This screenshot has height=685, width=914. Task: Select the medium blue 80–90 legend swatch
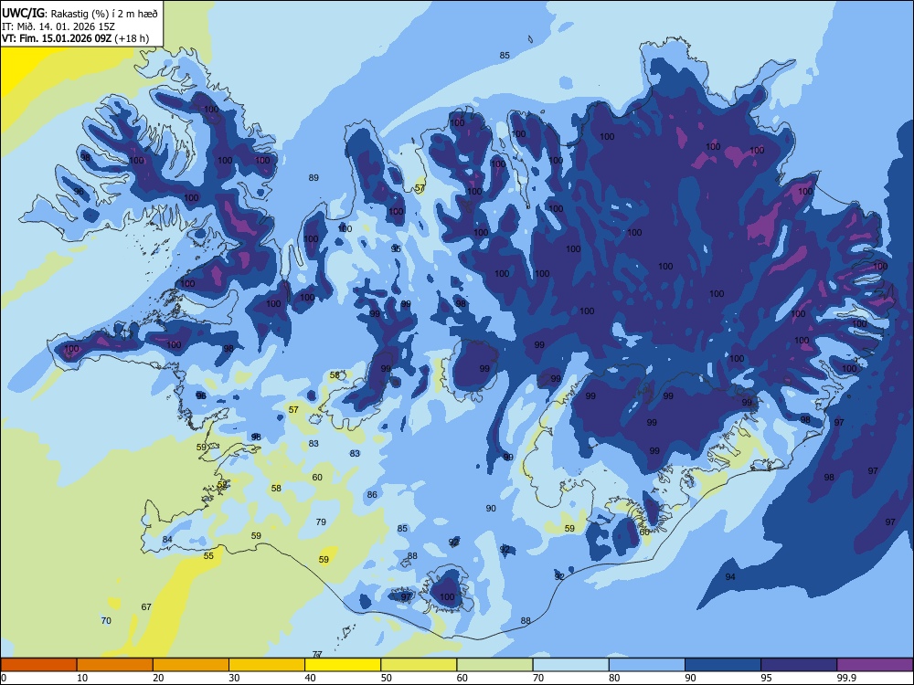647,665
